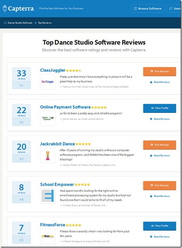This screenshot has height=248, width=182.
Task: Click ClassJuggler's star rating
Action: click(74, 71)
